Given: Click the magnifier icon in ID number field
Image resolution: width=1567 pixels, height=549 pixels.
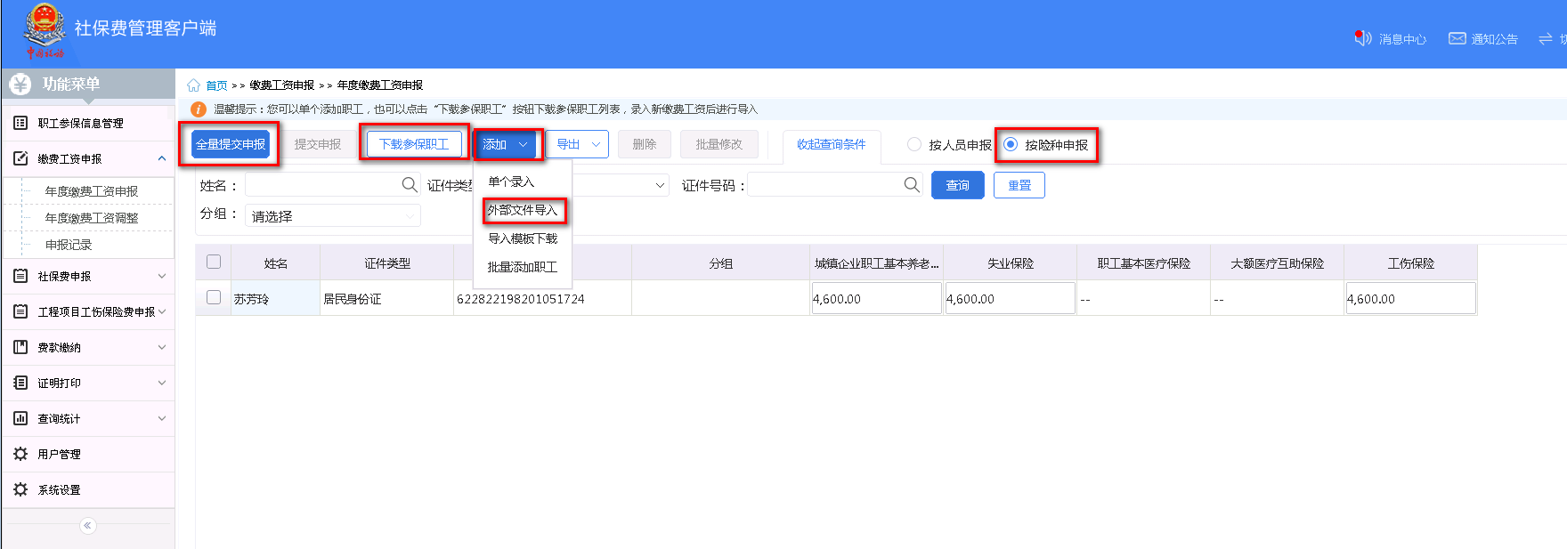Looking at the screenshot, I should [x=912, y=185].
